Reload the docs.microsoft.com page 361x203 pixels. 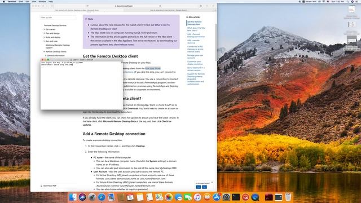click(160, 6)
